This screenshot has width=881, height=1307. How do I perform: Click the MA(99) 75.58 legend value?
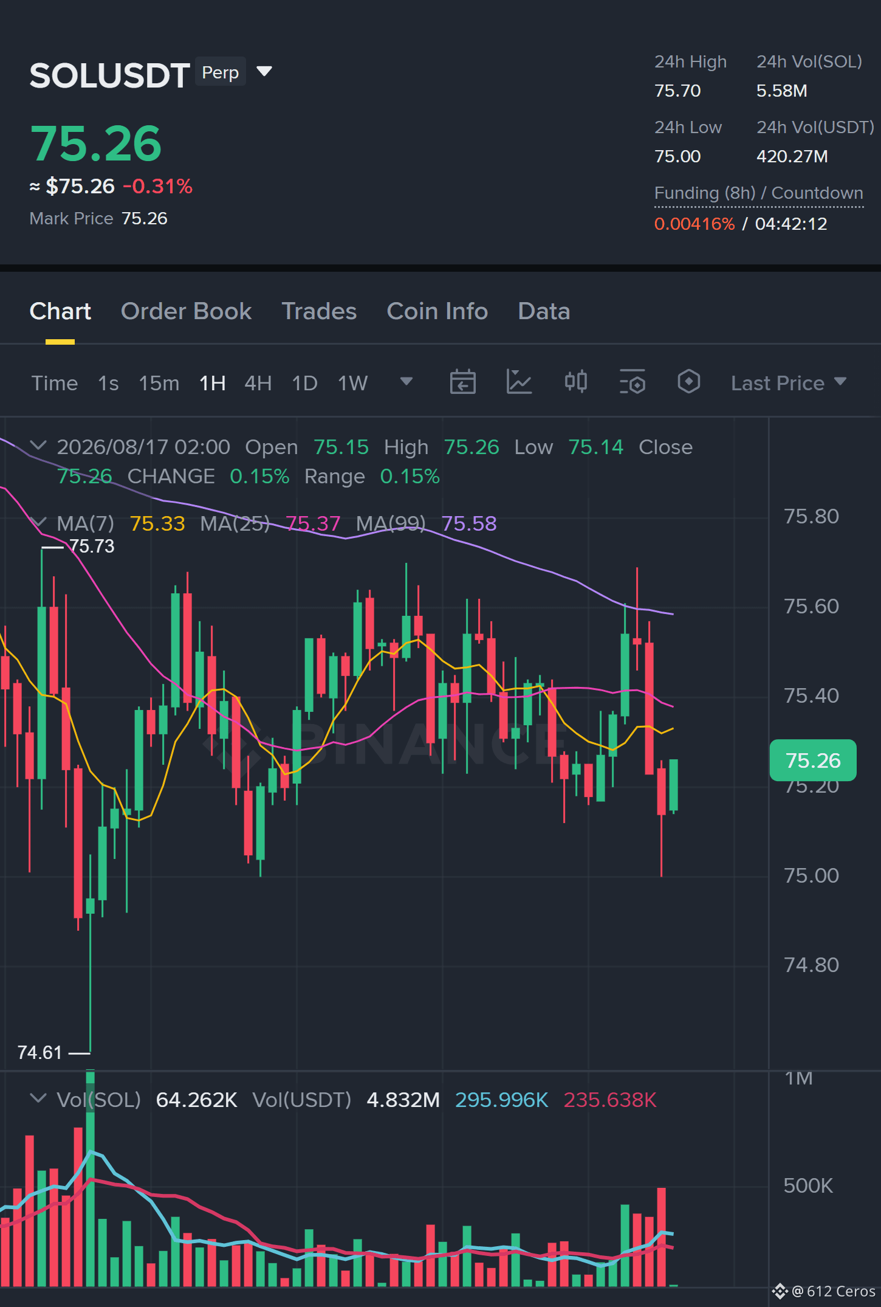[x=468, y=523]
